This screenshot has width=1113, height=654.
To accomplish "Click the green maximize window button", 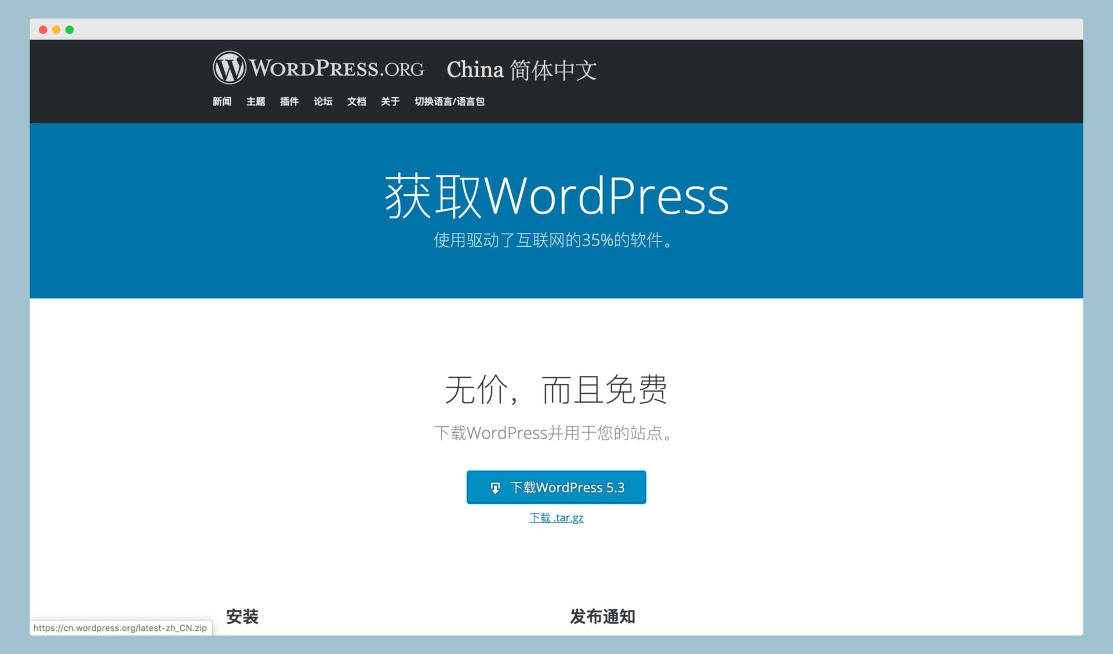I will click(x=70, y=30).
